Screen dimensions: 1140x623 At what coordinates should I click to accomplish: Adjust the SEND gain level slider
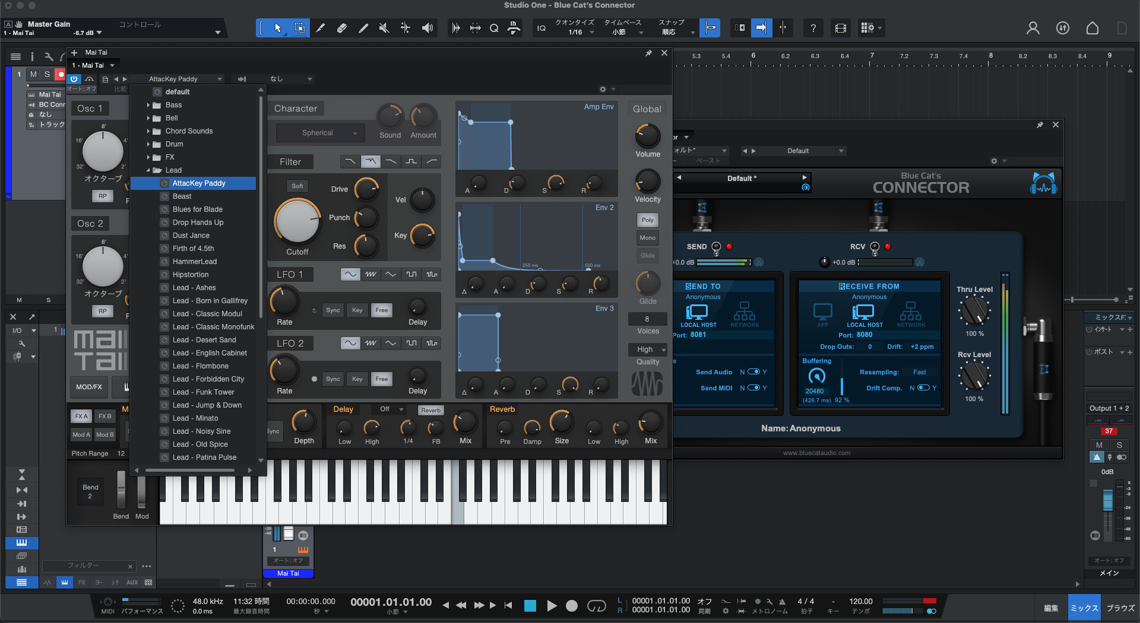point(724,262)
